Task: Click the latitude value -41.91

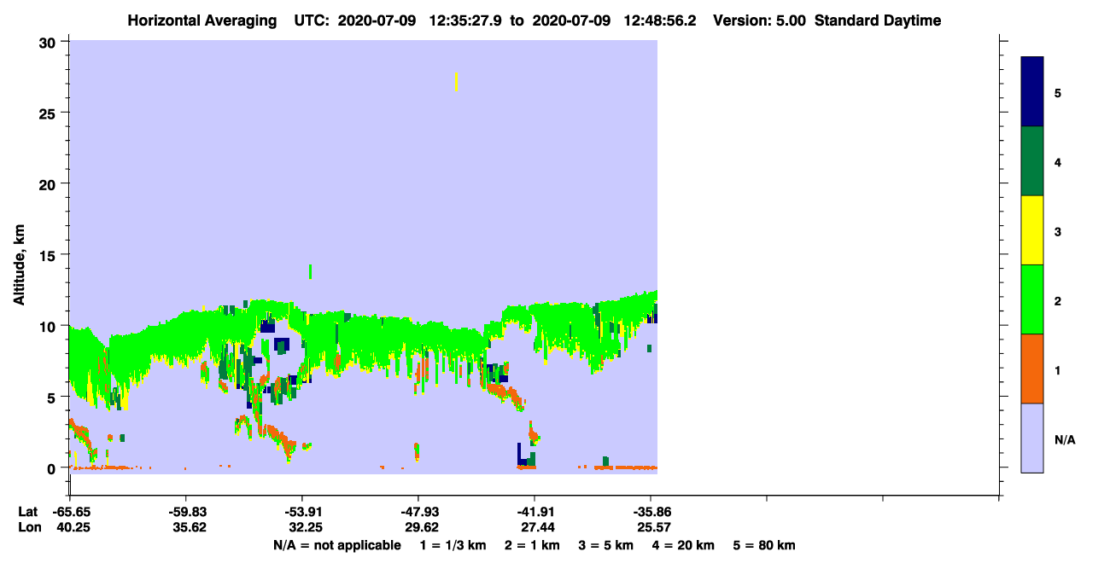Action: [x=535, y=512]
